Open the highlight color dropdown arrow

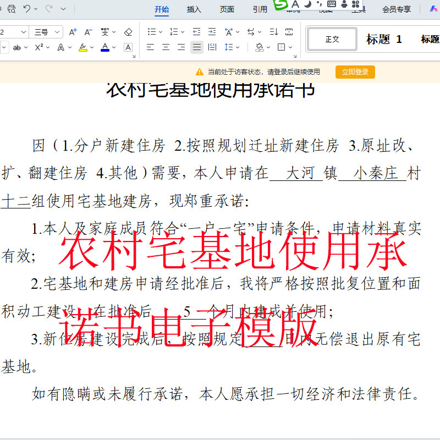92,47
